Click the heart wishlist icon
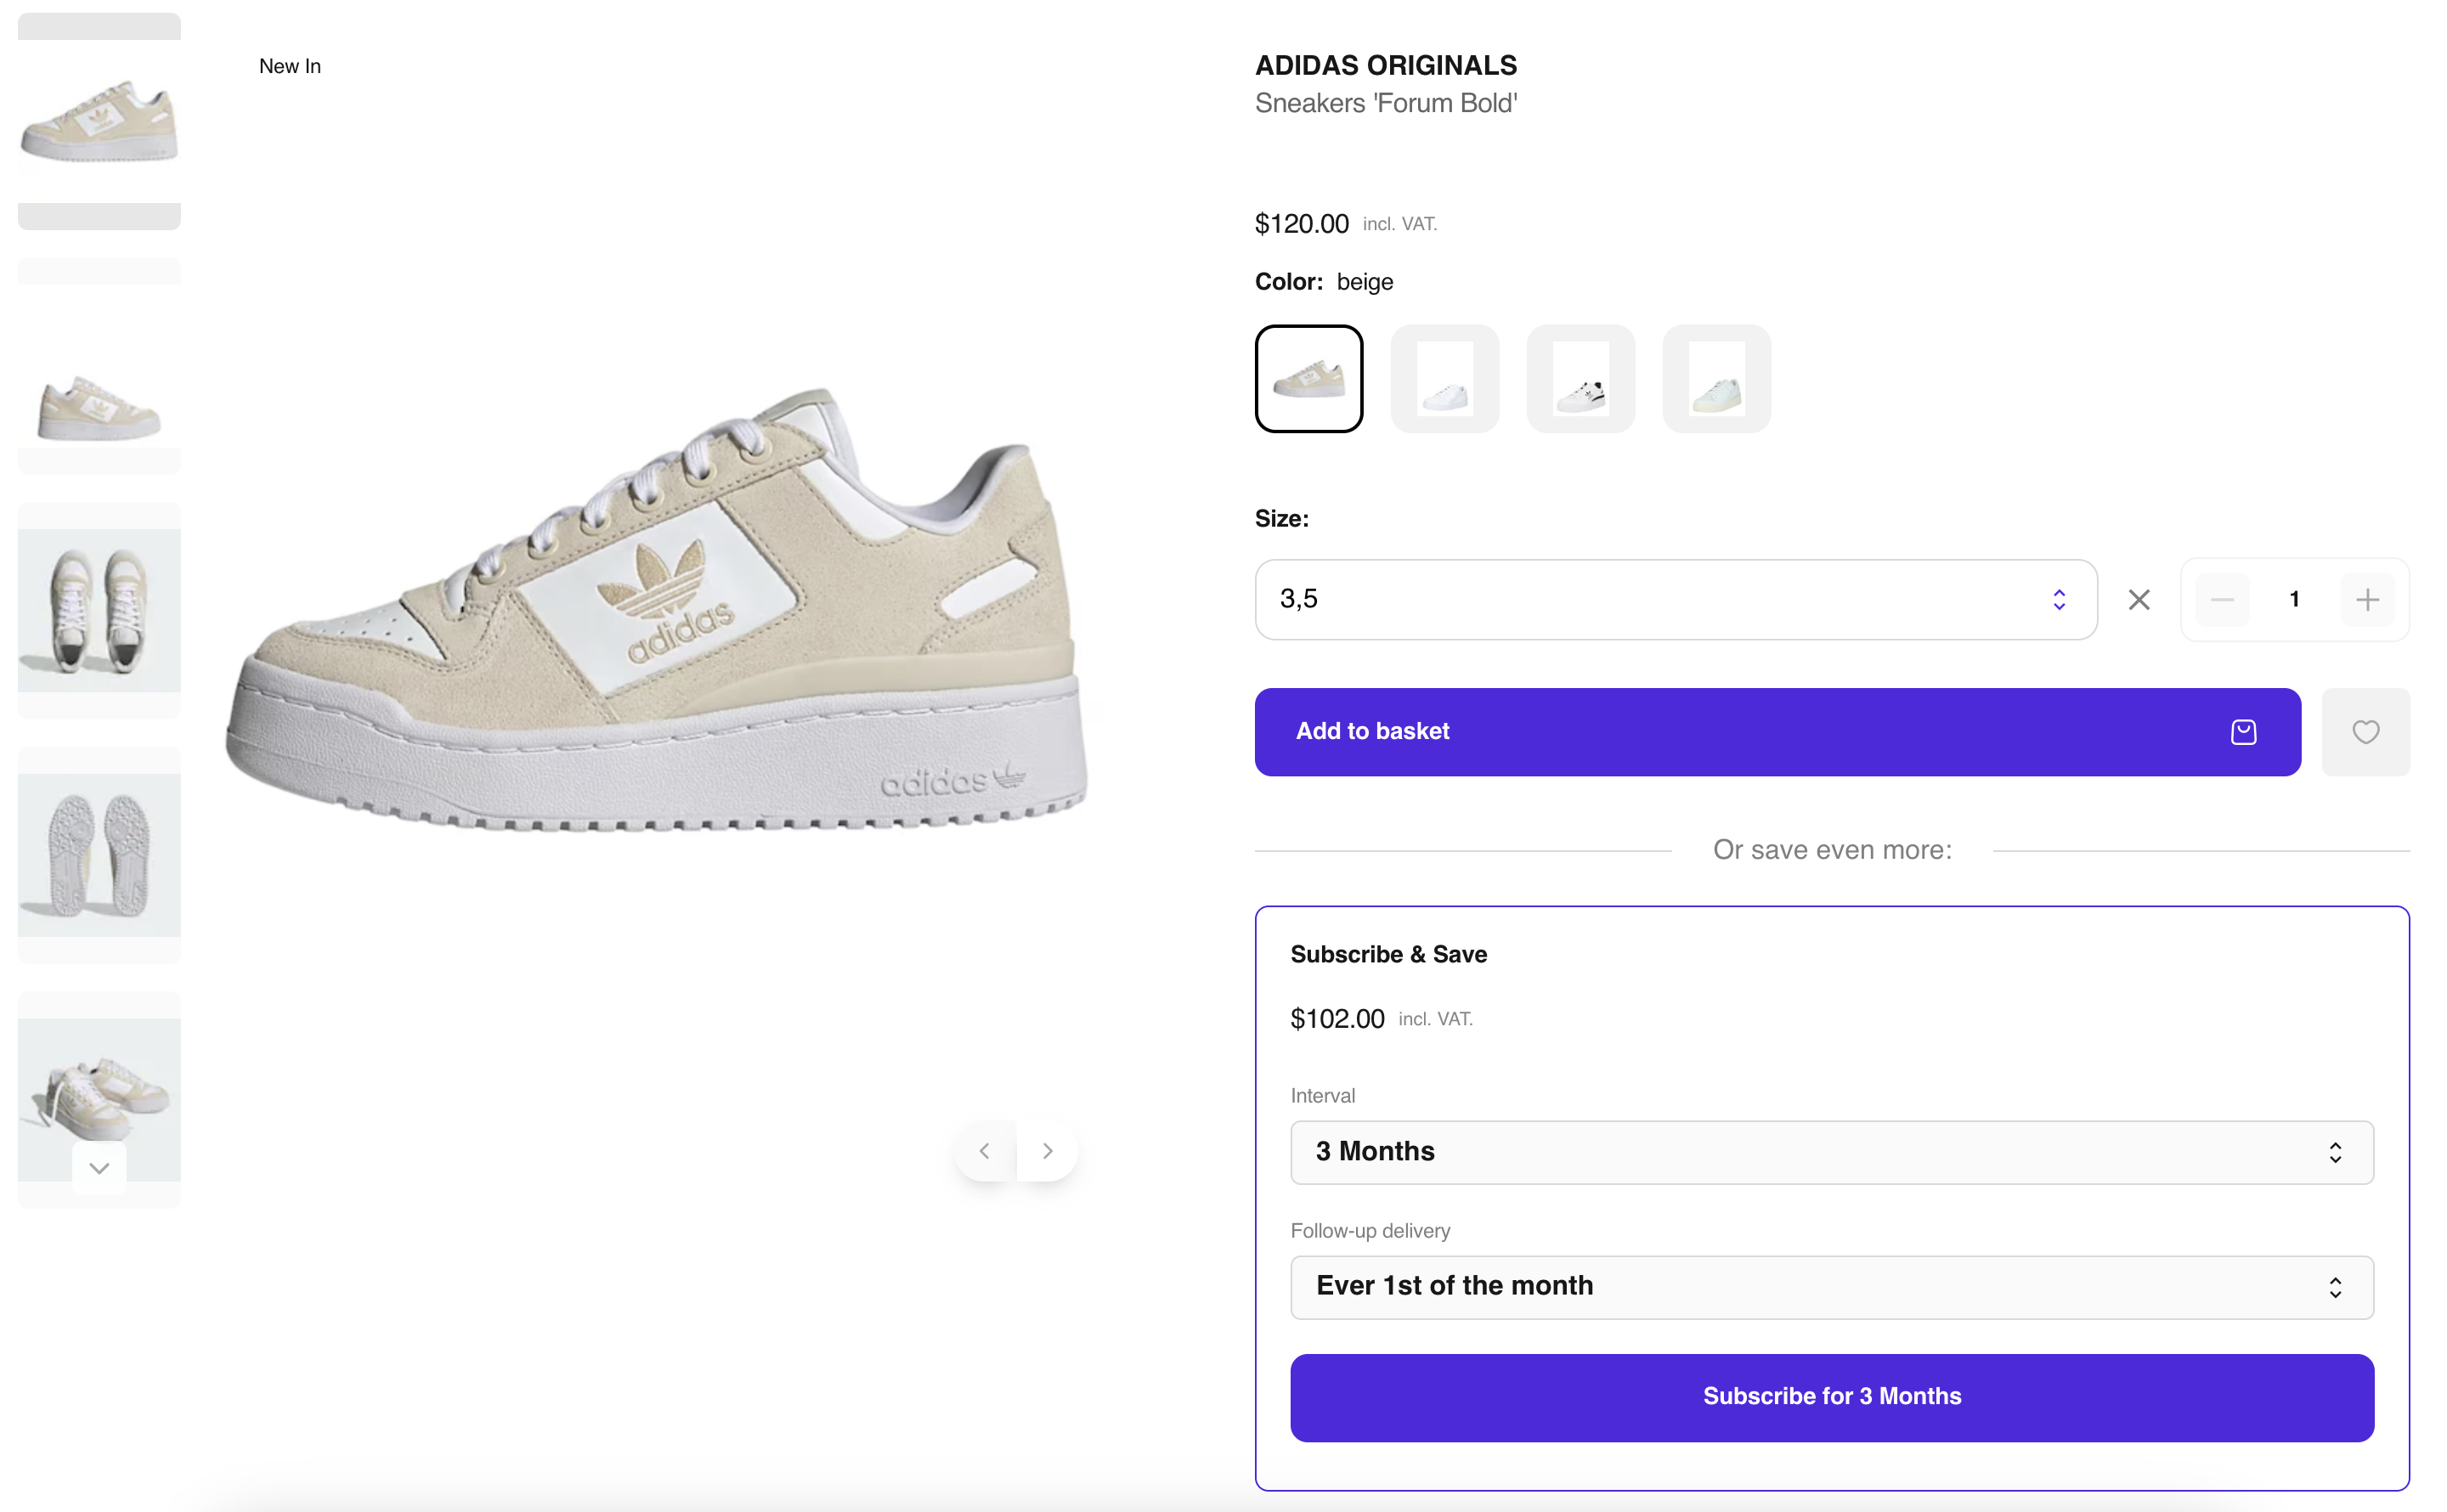 [2365, 732]
